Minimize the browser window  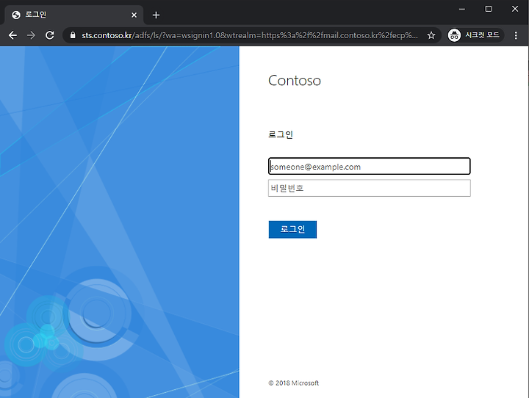462,9
